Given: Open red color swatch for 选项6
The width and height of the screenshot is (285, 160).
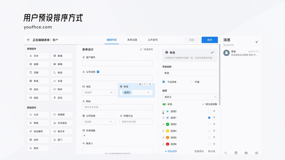Looking at the screenshot, I should tap(168, 144).
